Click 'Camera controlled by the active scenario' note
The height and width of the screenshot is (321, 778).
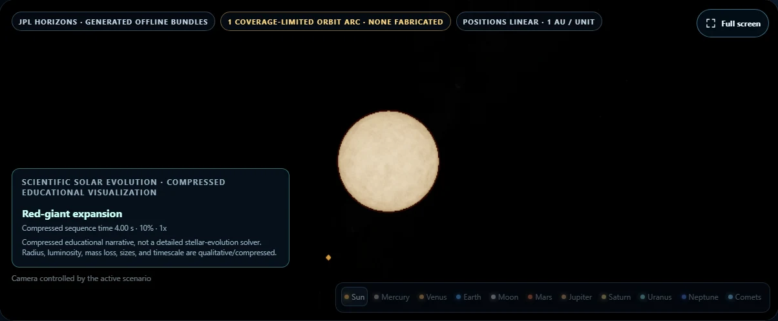81,278
